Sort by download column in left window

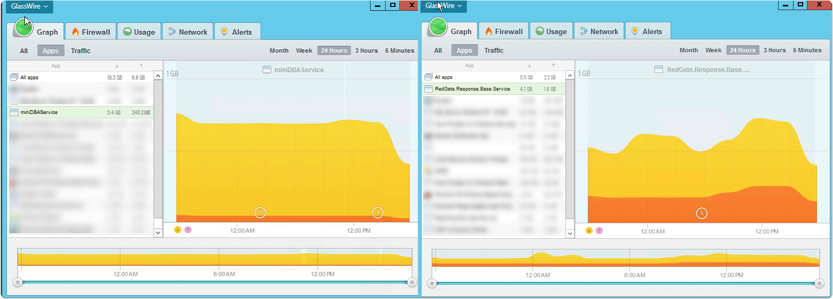point(116,66)
